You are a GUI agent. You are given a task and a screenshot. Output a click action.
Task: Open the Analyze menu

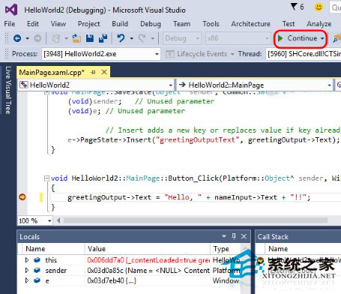tap(319, 24)
